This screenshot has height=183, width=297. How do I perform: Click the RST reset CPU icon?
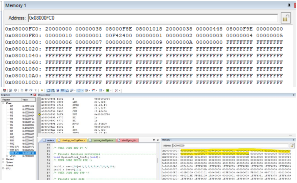tap(4, 90)
